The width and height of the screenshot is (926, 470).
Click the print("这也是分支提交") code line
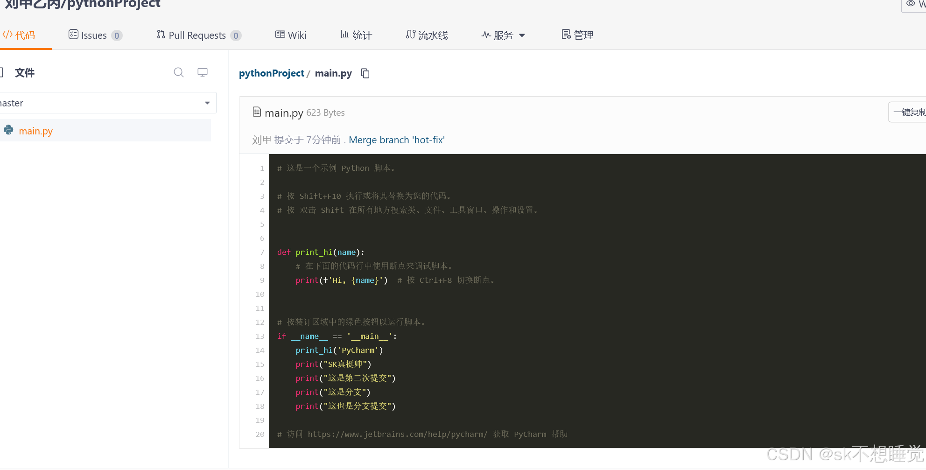345,406
